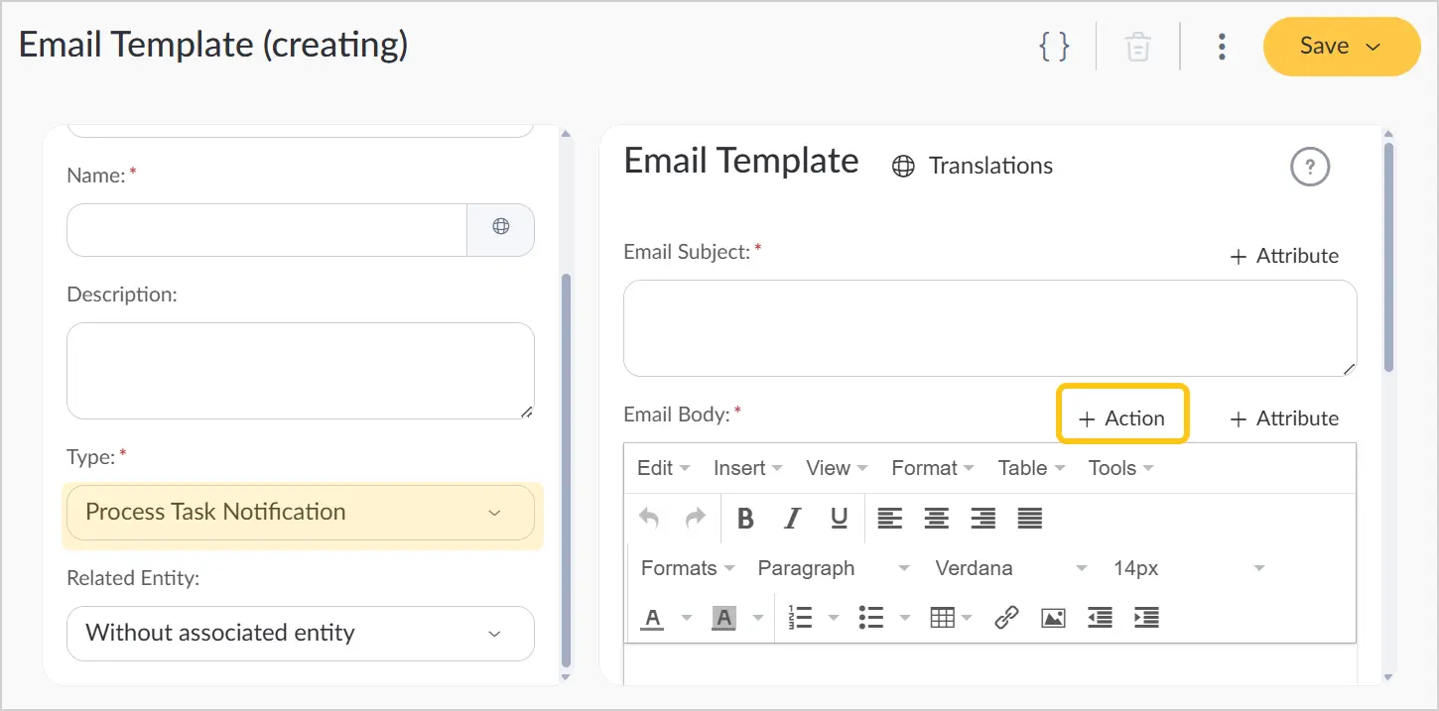The width and height of the screenshot is (1439, 711).
Task: Toggle underline formatting
Action: click(840, 518)
